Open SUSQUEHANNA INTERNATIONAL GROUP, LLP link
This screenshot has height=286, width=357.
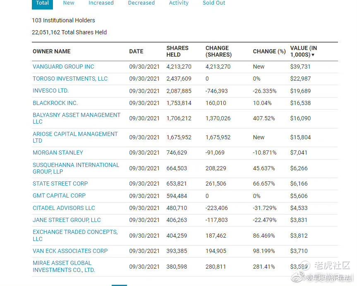76,168
